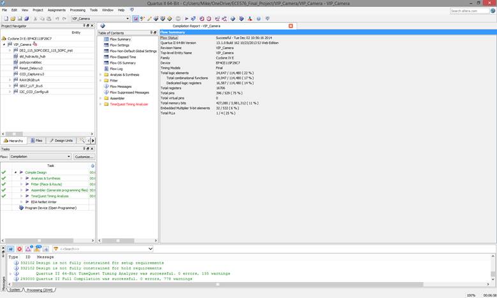Click the Customize... button
497x298 pixels.
point(84,157)
